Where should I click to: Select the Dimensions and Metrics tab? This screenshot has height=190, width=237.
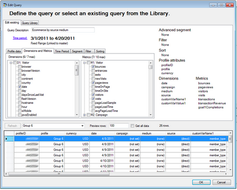click(x=38, y=51)
